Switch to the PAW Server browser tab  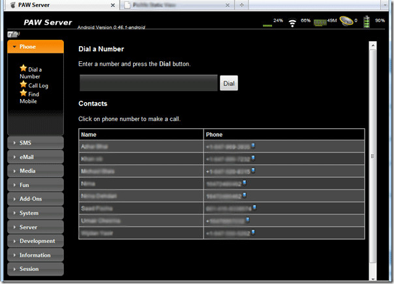[61, 5]
